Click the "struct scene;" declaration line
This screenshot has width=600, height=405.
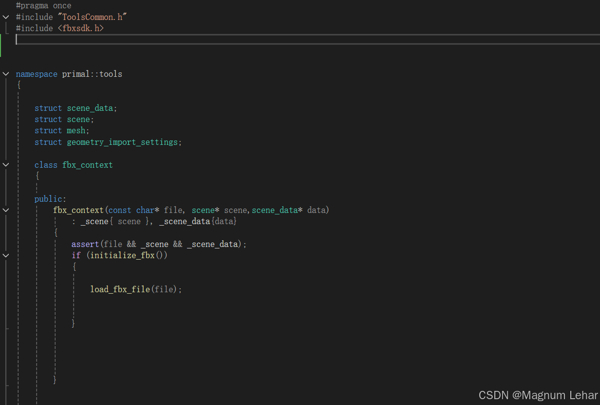tap(64, 119)
